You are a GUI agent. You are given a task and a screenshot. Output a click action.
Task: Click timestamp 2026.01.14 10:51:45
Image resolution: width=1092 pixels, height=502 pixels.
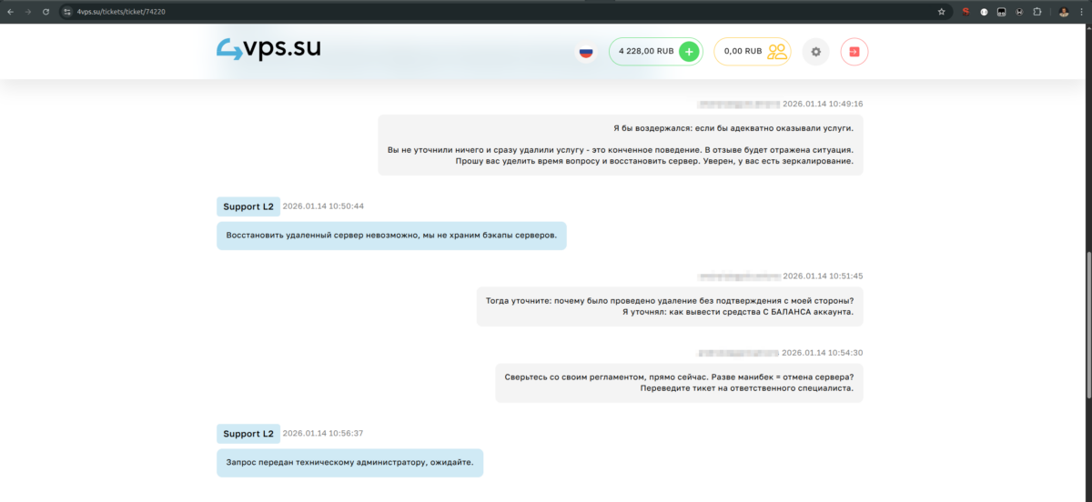pyautogui.click(x=823, y=276)
